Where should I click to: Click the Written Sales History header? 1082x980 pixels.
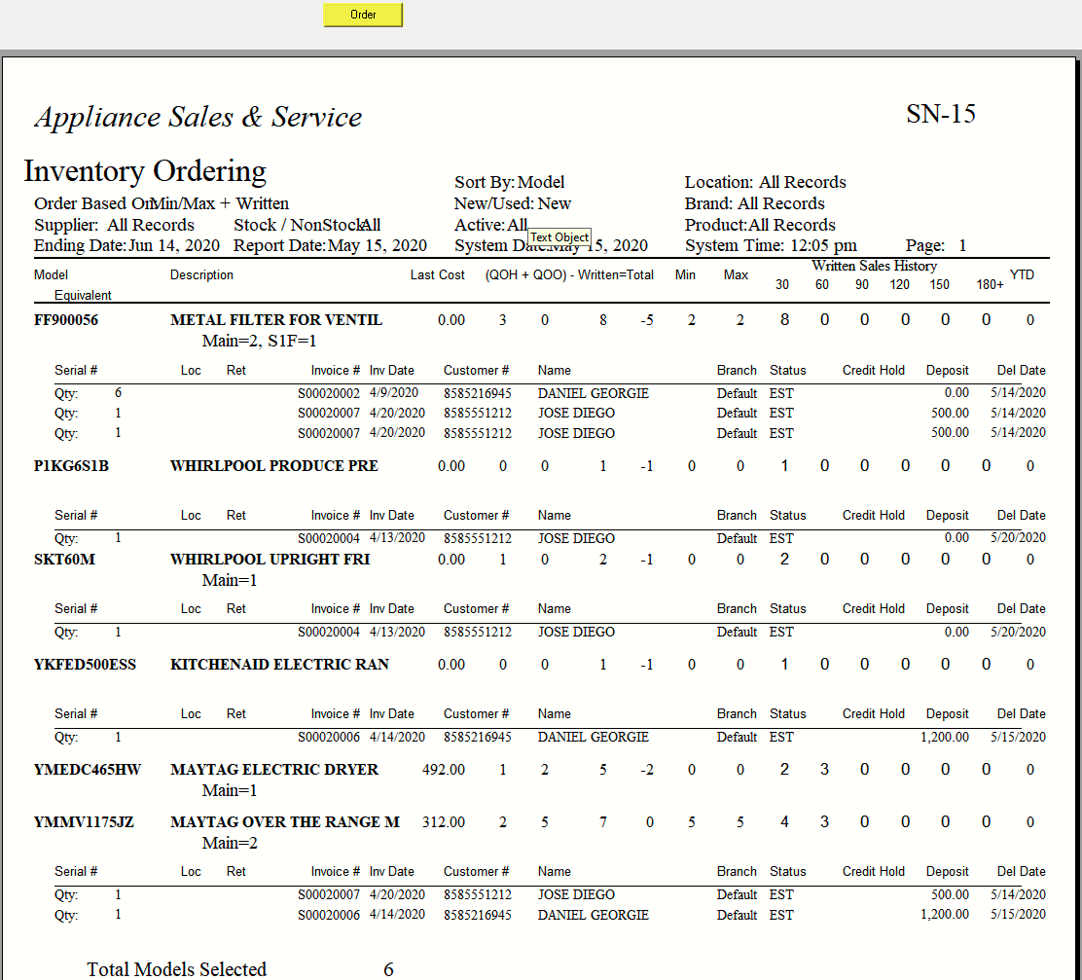point(875,266)
